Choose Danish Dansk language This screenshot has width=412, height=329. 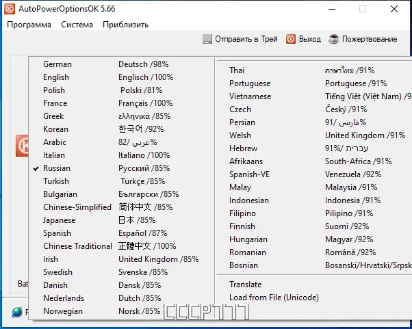122,285
